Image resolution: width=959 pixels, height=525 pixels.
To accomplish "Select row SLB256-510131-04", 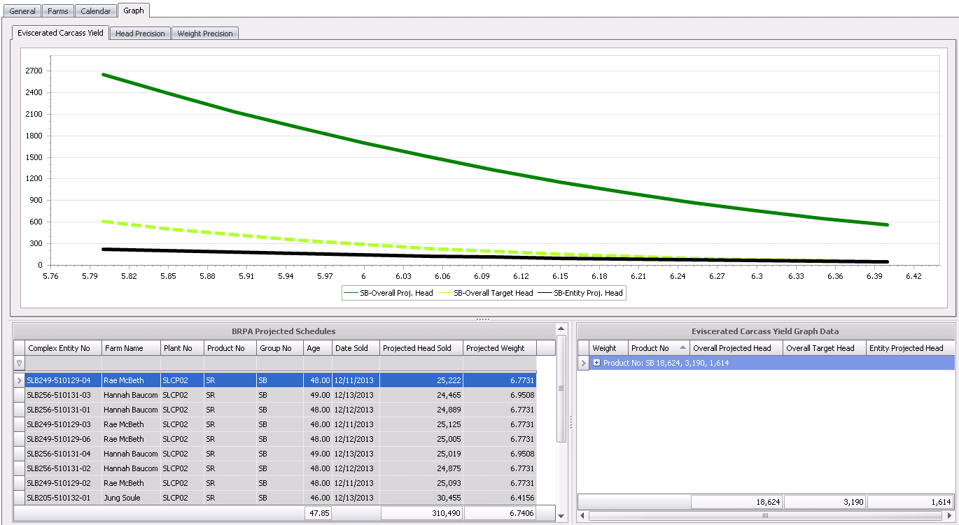I will (281, 454).
